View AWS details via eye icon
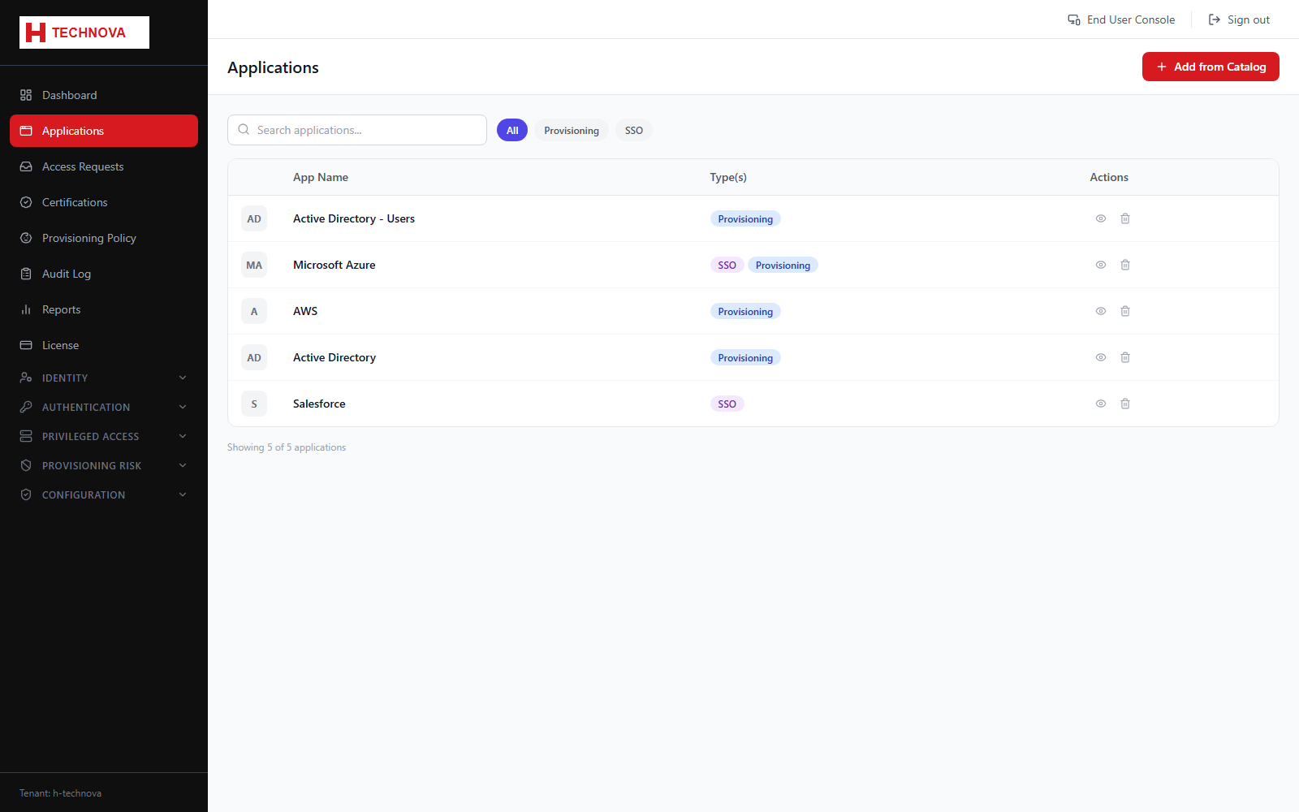This screenshot has height=812, width=1299. coord(1101,311)
